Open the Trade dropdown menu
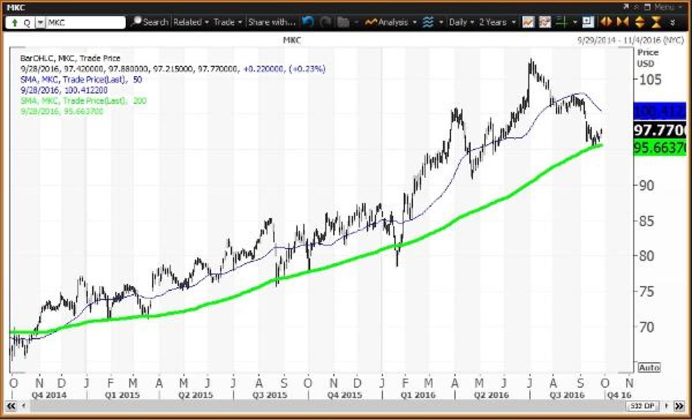 (227, 22)
